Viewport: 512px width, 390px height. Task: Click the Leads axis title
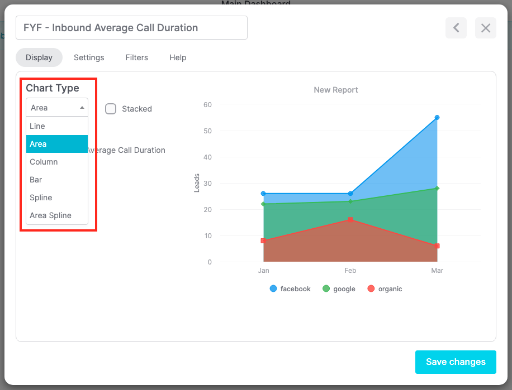[x=197, y=183]
